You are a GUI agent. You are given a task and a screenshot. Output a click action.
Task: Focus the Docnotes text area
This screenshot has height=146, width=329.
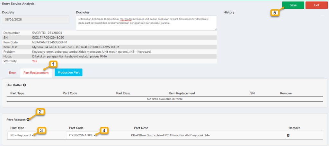pyautogui.click(x=146, y=23)
